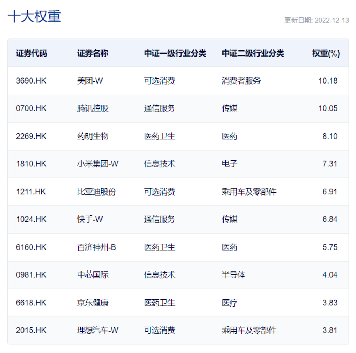Click 可选消费 in the 美团-W row

(x=159, y=81)
